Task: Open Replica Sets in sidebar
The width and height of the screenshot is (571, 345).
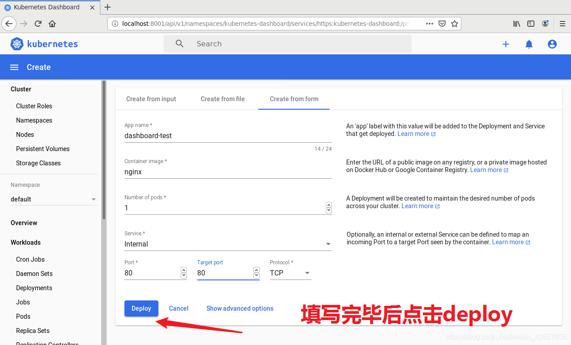Action: tap(33, 331)
